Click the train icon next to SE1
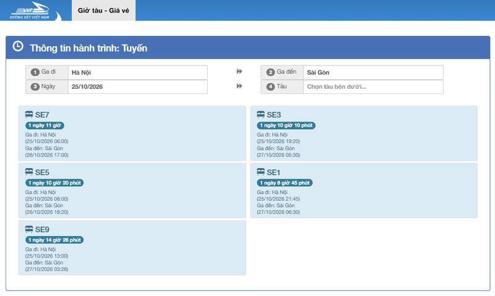Viewport: 495px width, 296px height. pos(260,172)
